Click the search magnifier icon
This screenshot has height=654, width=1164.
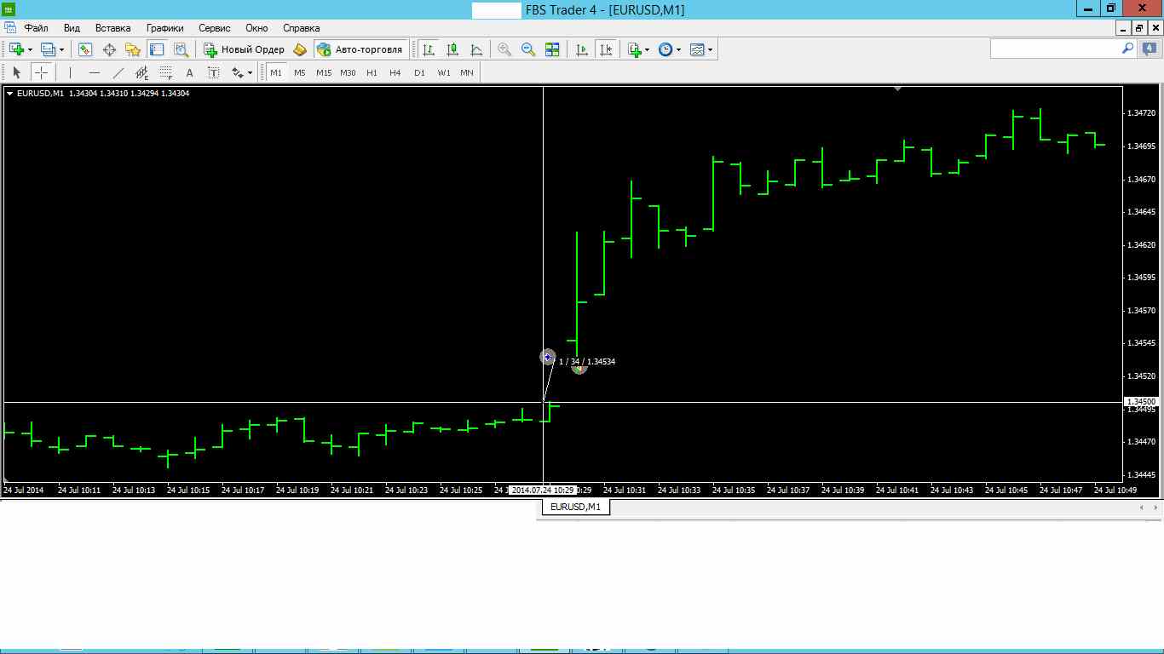pyautogui.click(x=1127, y=49)
